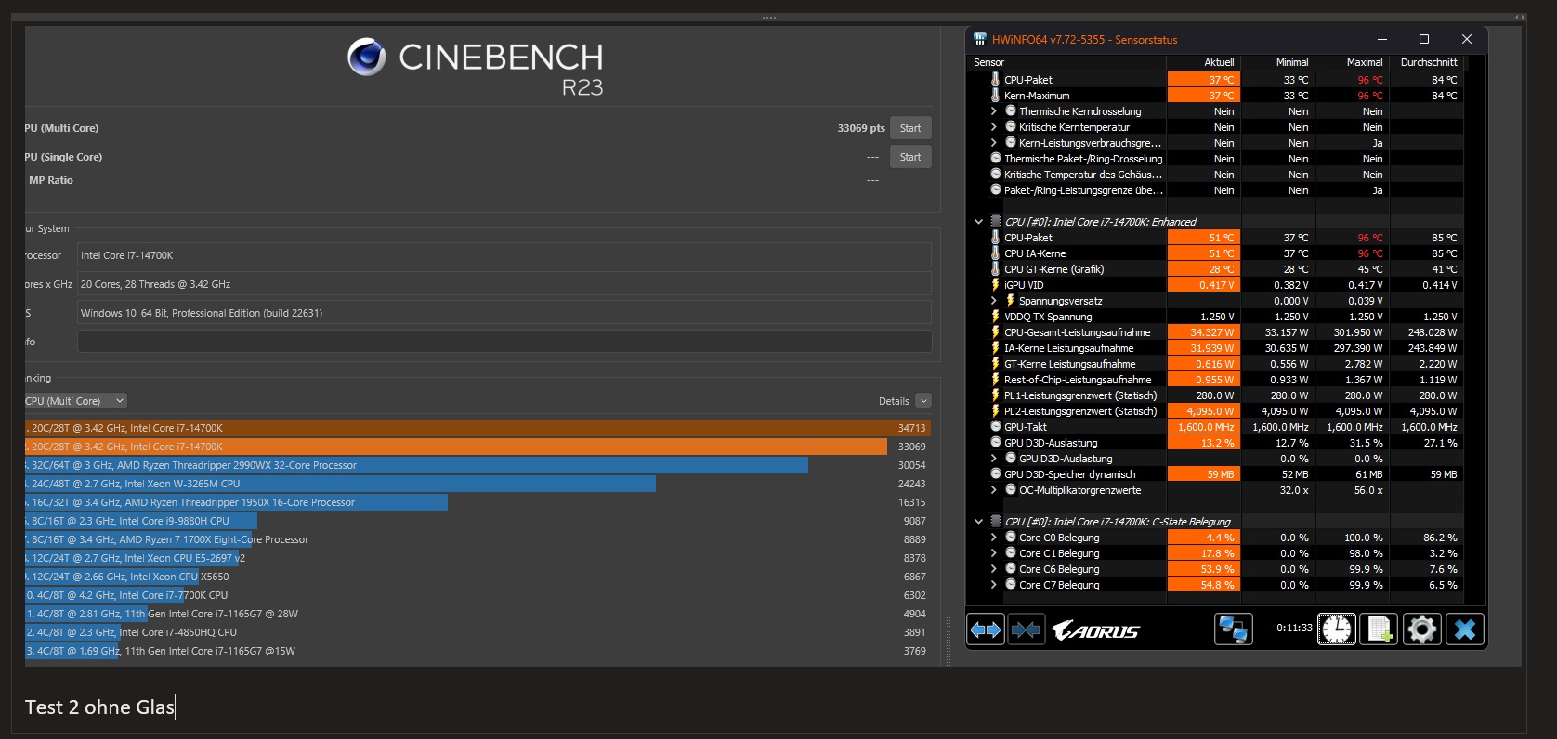This screenshot has height=739, width=1557.
Task: Expand Kern-Leistungsverbrauchsgre... row
Action: pos(994,143)
